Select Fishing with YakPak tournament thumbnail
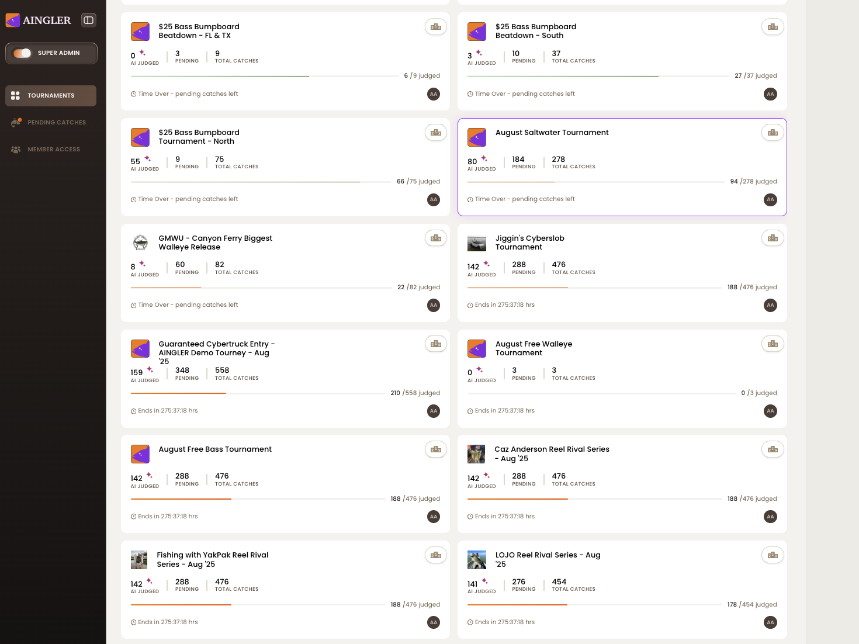Screen dimensions: 859x644 [139, 560]
